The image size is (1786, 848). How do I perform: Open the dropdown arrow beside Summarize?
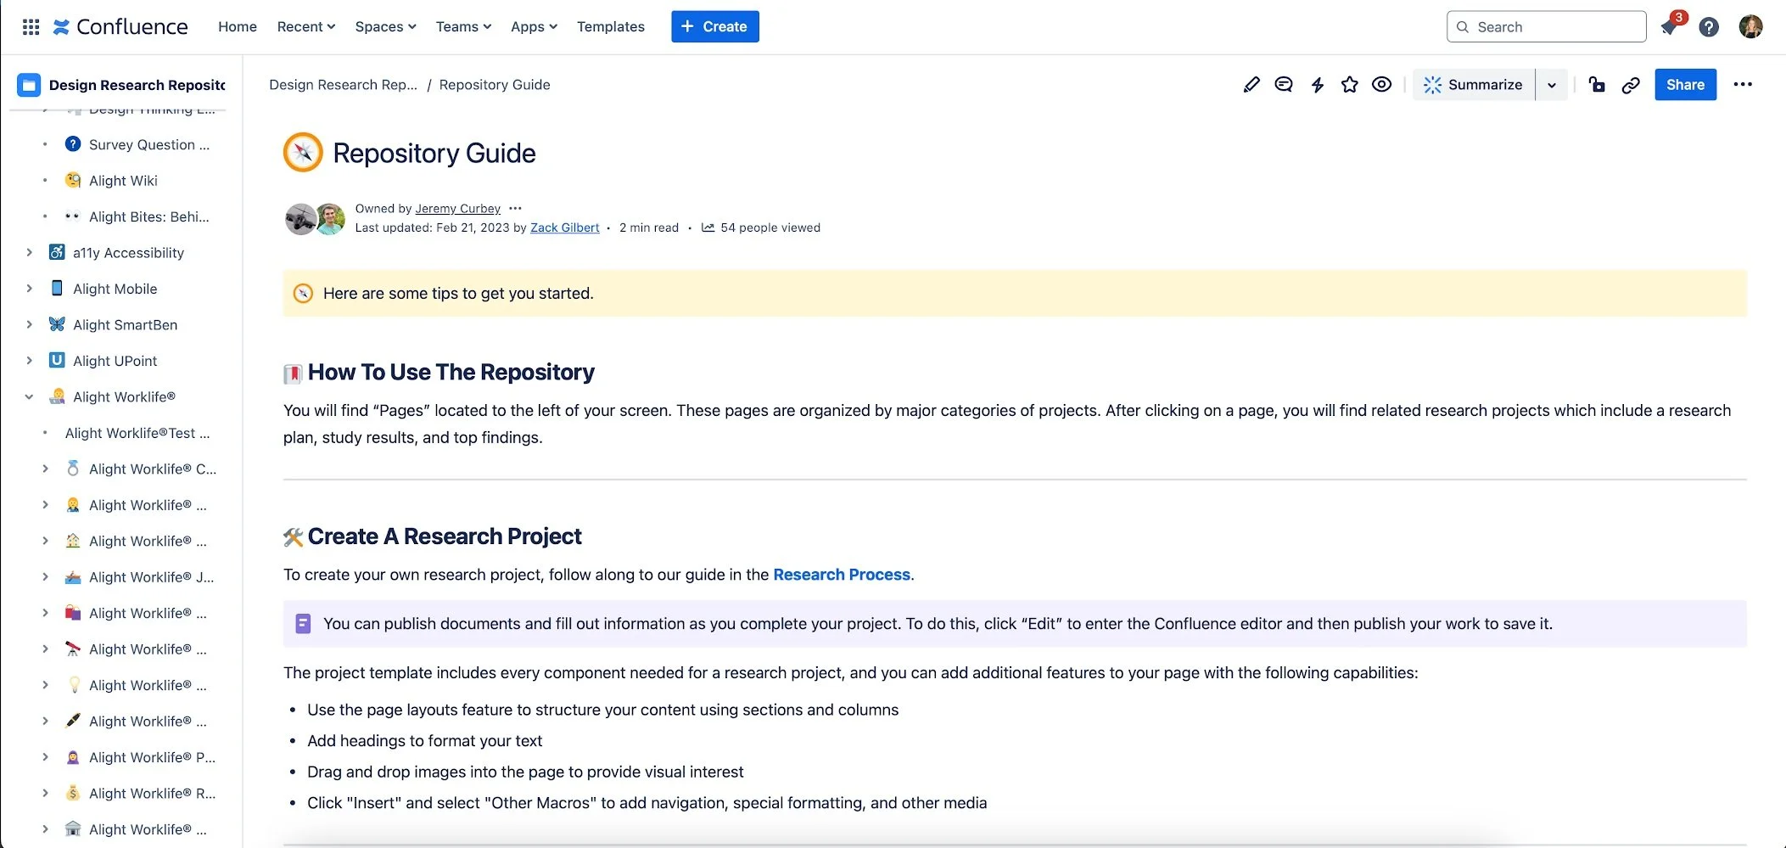coord(1552,85)
